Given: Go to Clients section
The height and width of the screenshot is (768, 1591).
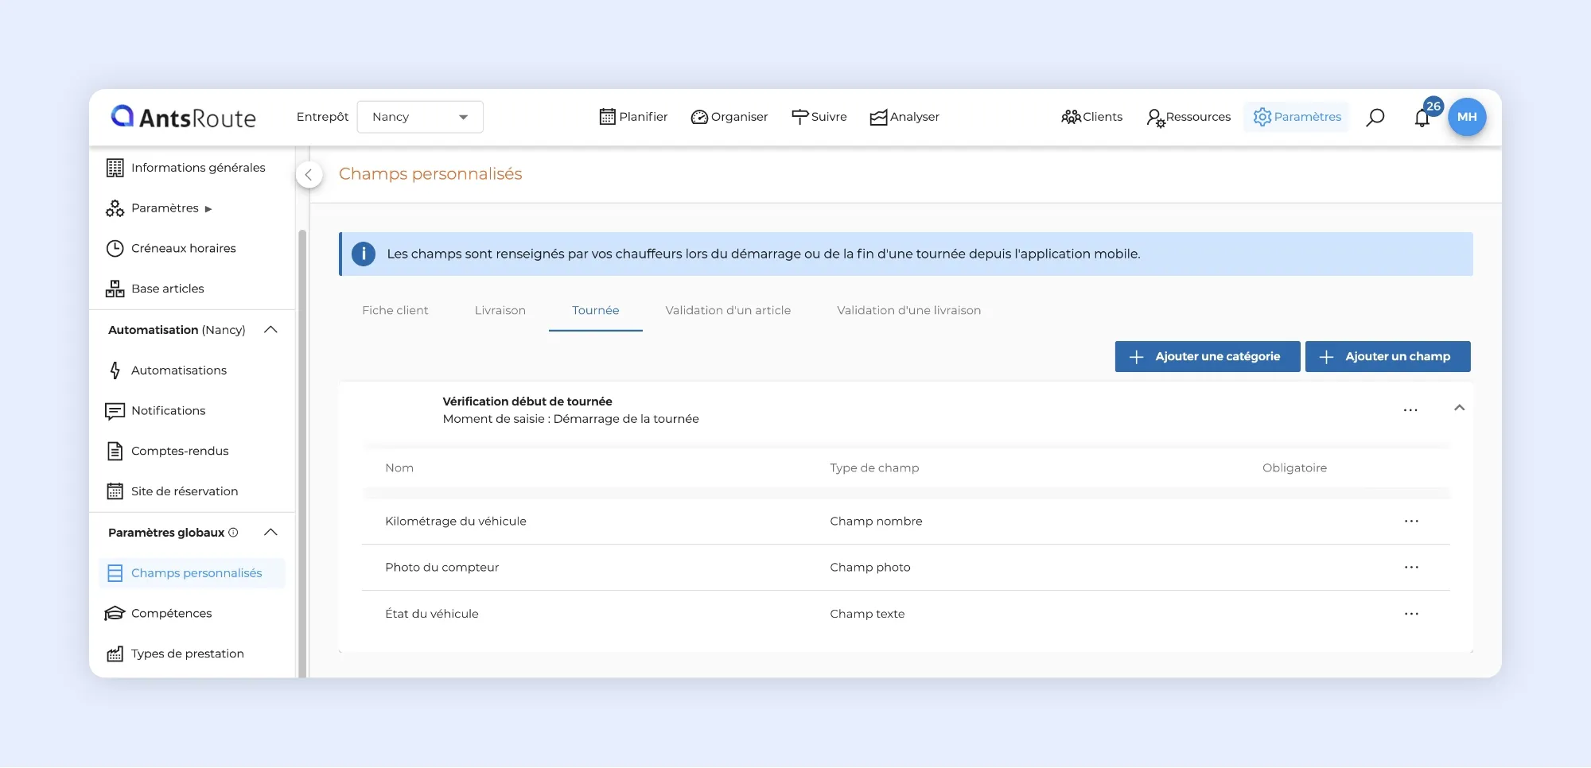Looking at the screenshot, I should [1092, 117].
